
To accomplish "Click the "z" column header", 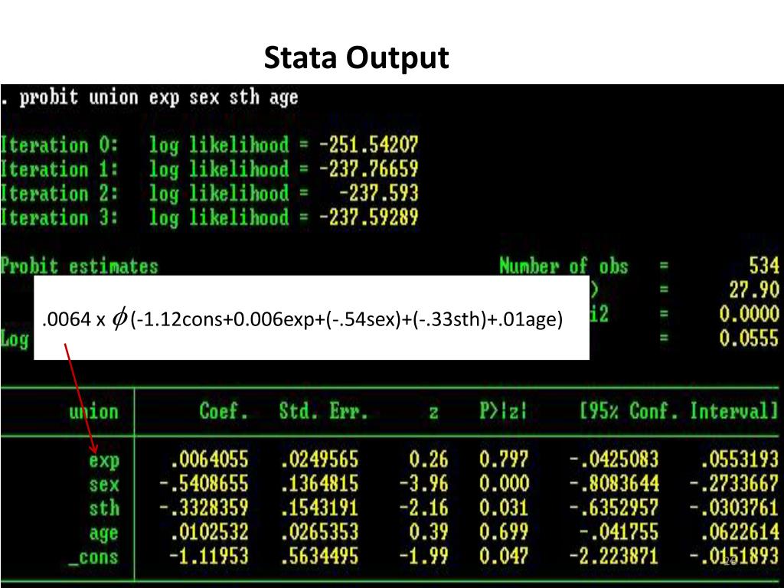I will tap(433, 413).
